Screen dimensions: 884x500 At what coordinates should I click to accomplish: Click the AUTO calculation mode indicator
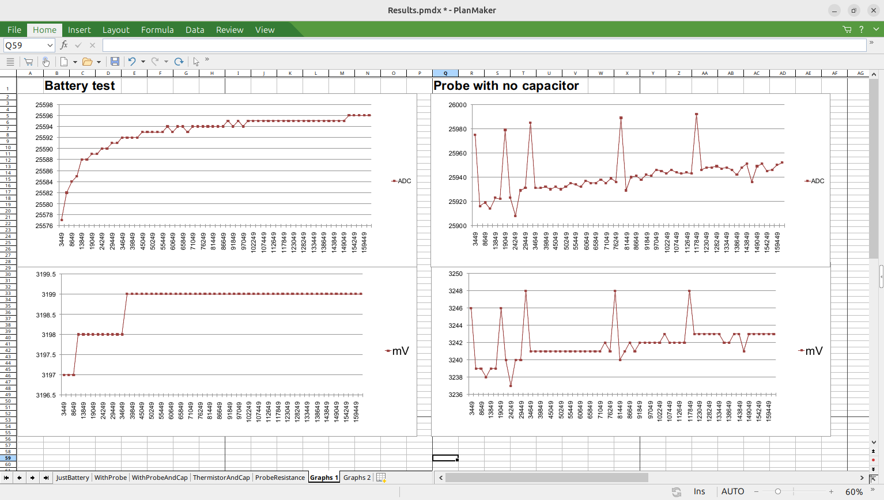pos(732,491)
